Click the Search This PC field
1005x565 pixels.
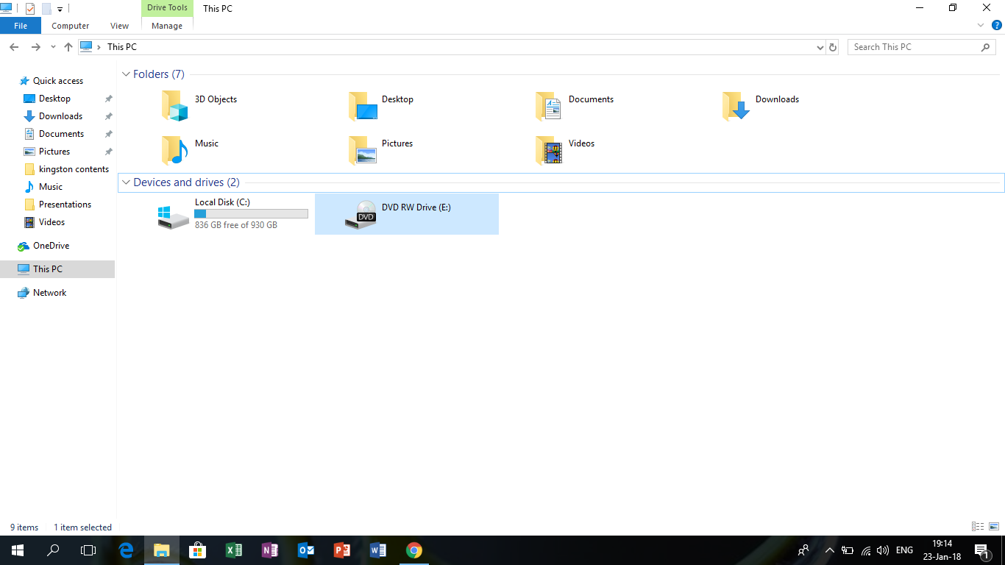tap(914, 47)
